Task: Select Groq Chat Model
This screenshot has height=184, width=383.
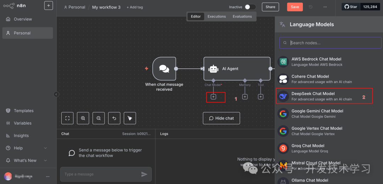Action: click(329, 148)
